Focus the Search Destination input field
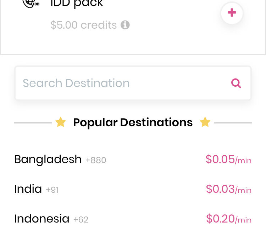Image resolution: width=266 pixels, height=242 pixels. click(133, 83)
